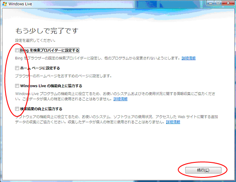Check the ホーム ページに設定する checkbox

(x=17, y=68)
